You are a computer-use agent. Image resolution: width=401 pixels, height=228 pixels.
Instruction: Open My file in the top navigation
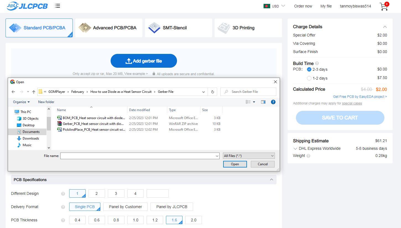(326, 6)
